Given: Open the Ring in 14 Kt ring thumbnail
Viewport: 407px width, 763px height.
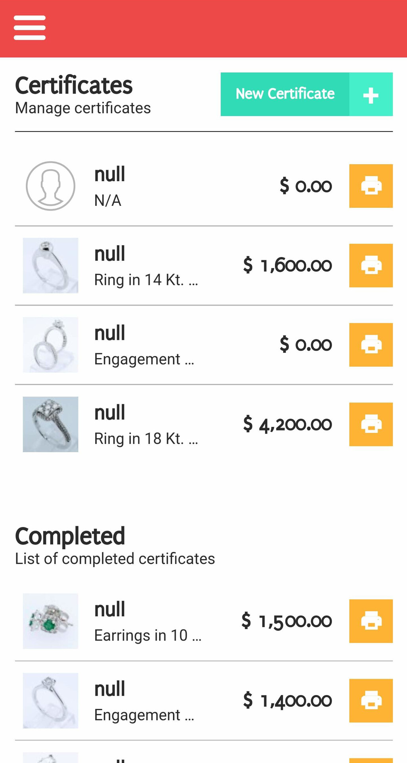Looking at the screenshot, I should (x=50, y=265).
